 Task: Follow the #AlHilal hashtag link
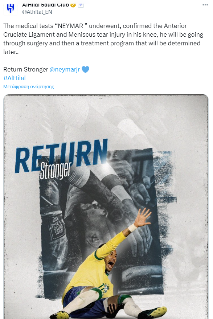click(15, 78)
